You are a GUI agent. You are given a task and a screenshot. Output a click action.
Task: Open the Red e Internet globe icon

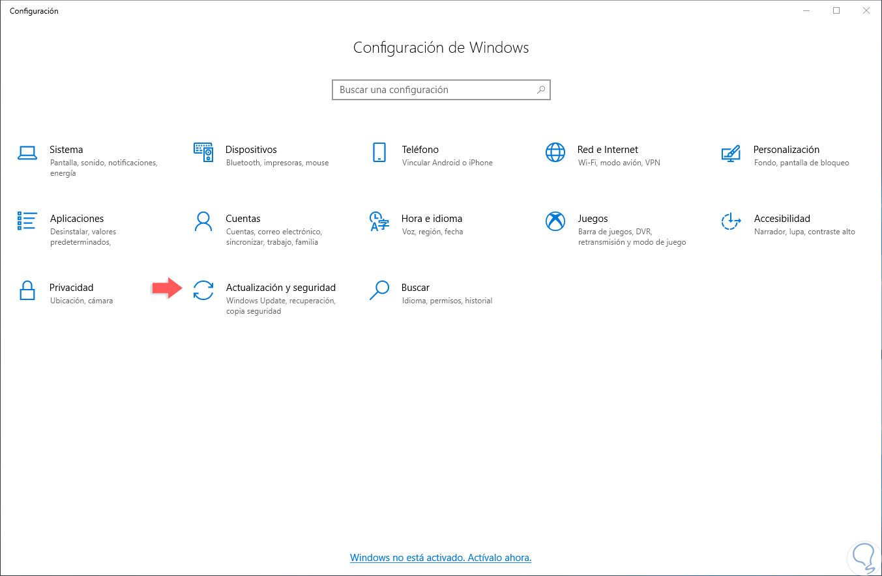555,152
